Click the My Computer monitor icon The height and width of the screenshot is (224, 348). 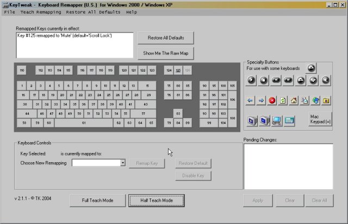pos(277,120)
